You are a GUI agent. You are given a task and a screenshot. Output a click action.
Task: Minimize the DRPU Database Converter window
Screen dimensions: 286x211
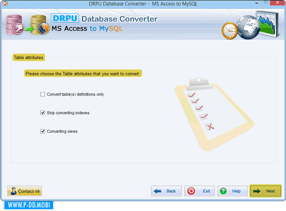[257, 3]
